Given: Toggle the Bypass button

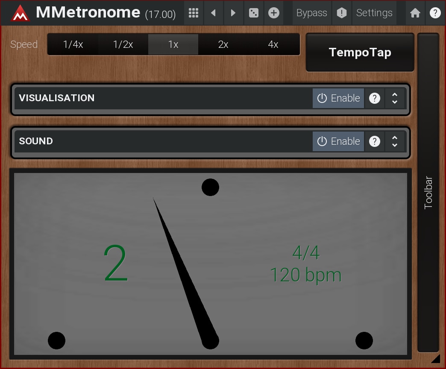Looking at the screenshot, I should (311, 13).
